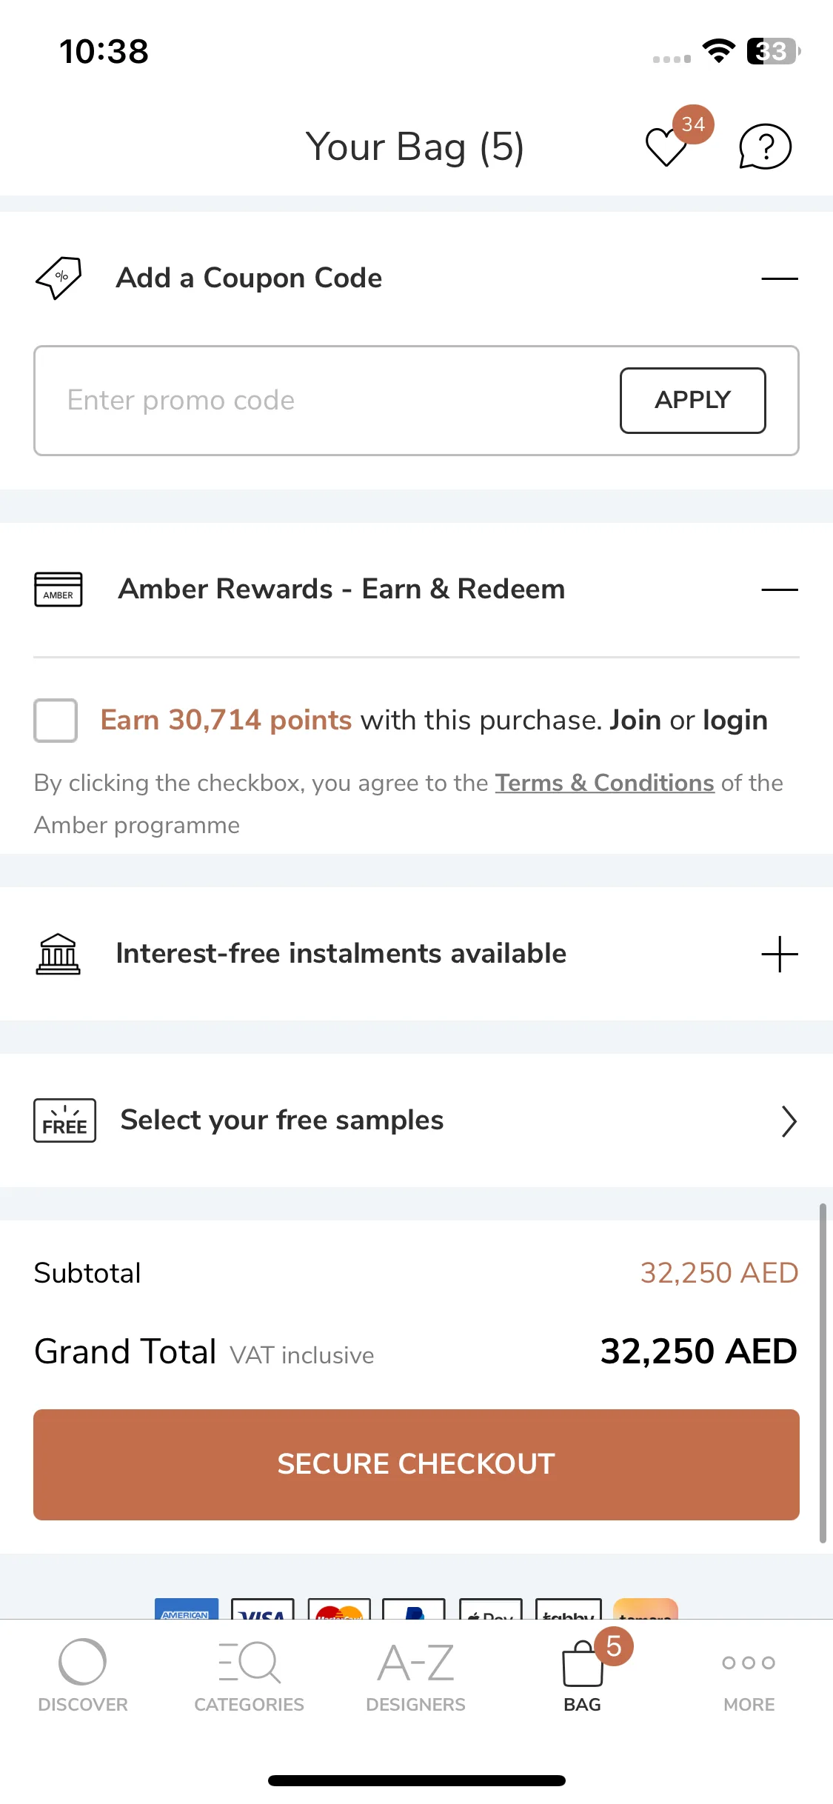
Task: Open the wishlist heart icon
Action: coord(666,147)
